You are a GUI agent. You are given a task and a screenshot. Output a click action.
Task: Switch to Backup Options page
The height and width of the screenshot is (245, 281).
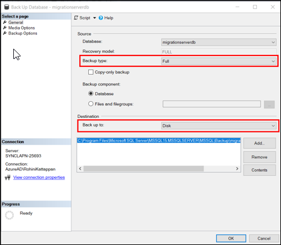pyautogui.click(x=22, y=33)
